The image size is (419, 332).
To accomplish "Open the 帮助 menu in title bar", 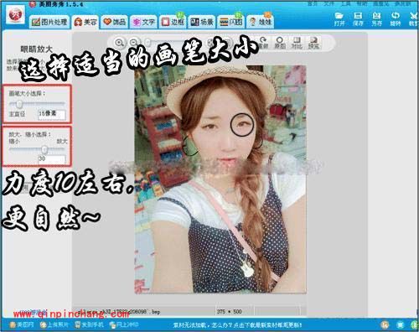I will click(x=362, y=4).
